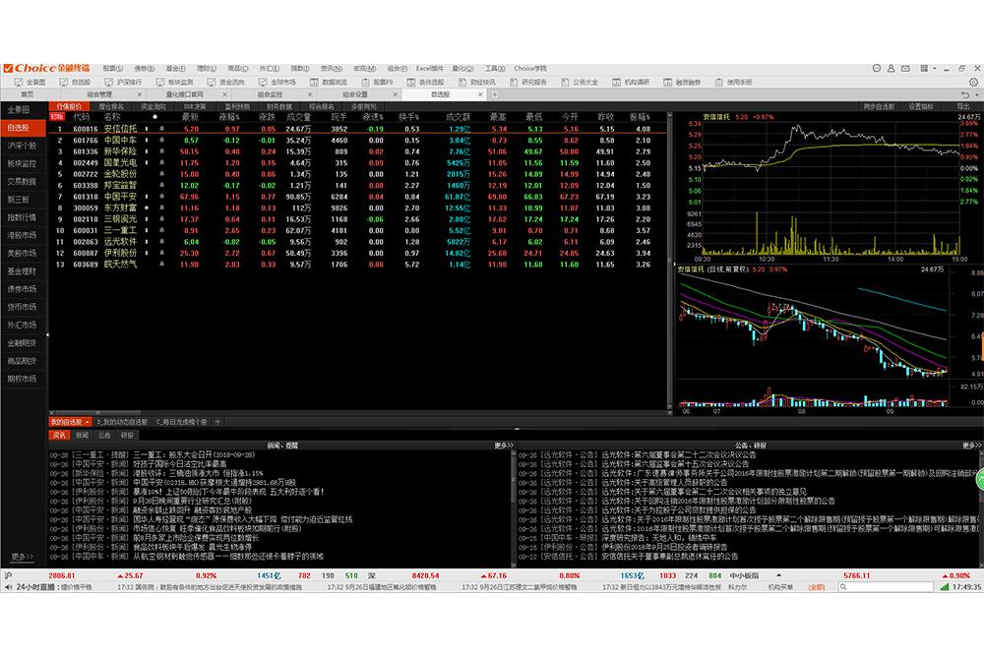
Task: Click the Choice金融终端 logo
Action: [46, 69]
